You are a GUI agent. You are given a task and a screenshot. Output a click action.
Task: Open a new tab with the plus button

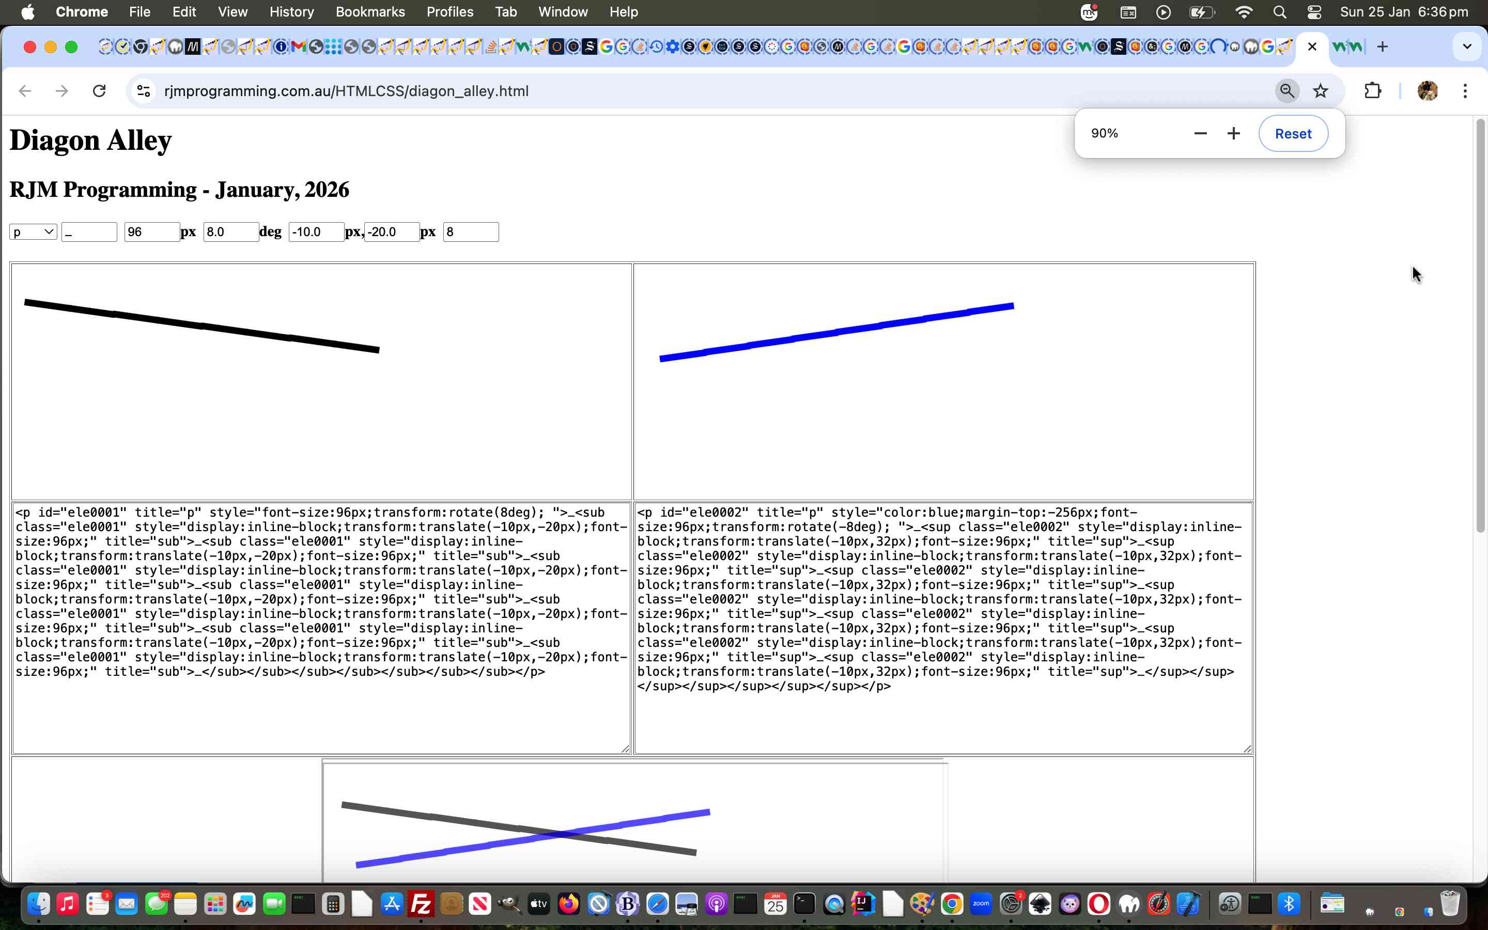tap(1383, 46)
